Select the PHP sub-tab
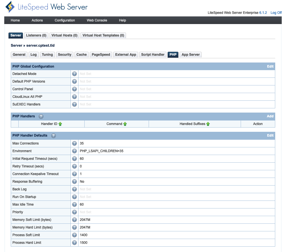284x252 pixels. 173,55
